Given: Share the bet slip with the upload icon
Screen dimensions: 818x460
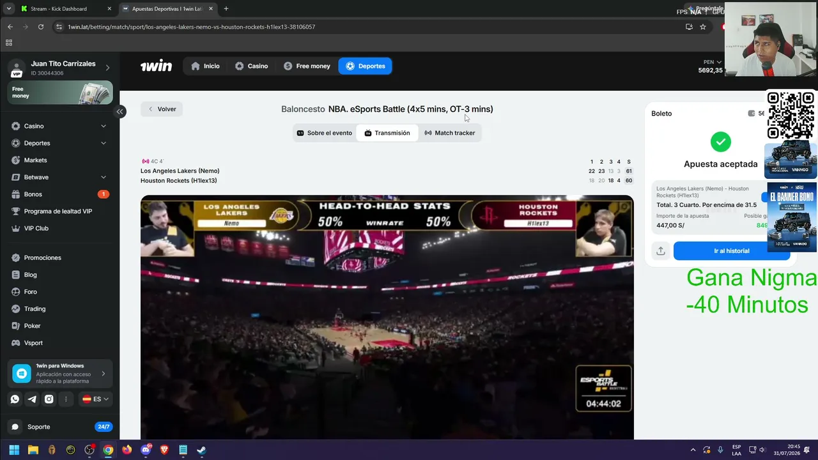Looking at the screenshot, I should [661, 251].
